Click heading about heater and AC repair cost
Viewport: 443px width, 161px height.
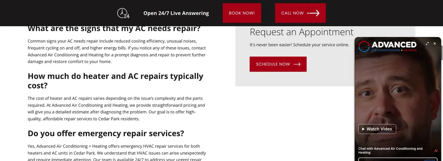click(x=115, y=80)
